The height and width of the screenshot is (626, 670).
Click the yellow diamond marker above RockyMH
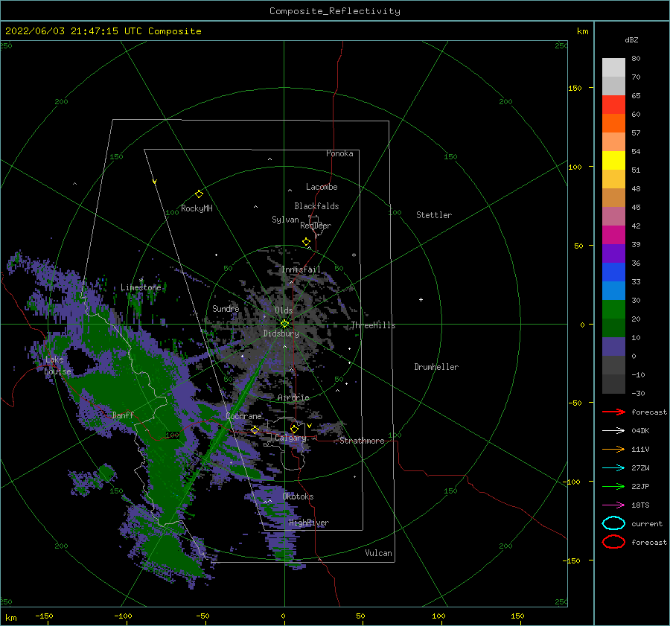(x=199, y=194)
